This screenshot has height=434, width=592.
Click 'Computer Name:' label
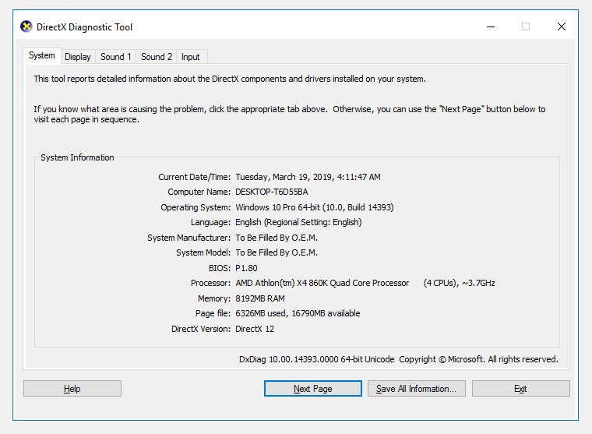199,192
